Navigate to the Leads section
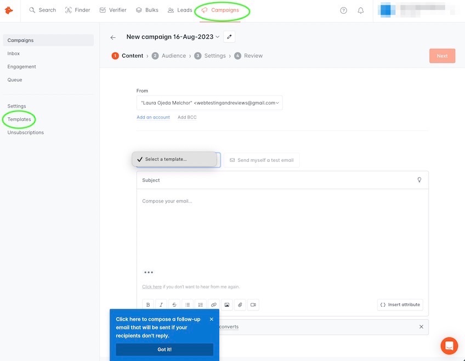This screenshot has height=361, width=465. point(180,10)
